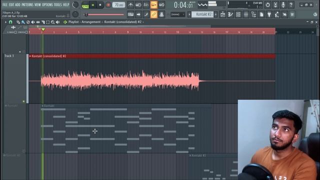
Task: Select the Select (dashed box) tool
Action: [48, 22]
